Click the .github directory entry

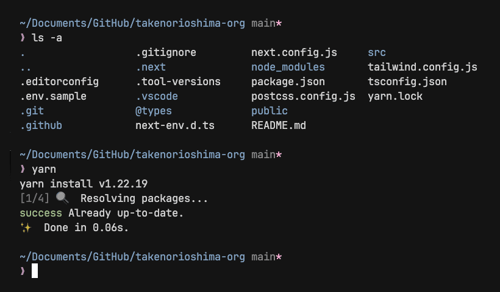(41, 126)
